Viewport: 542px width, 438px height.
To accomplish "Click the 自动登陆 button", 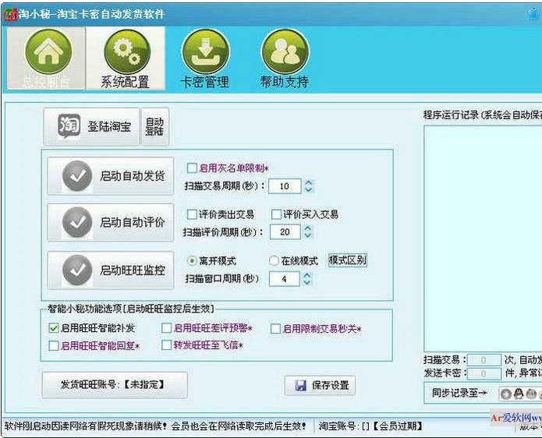I will tap(154, 126).
